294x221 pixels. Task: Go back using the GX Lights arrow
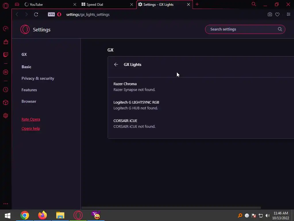116,64
